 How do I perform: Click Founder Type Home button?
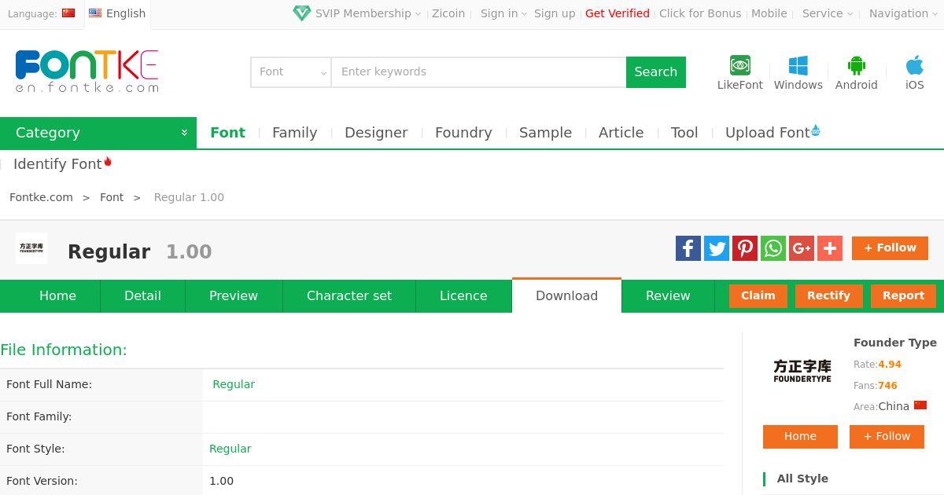point(800,437)
